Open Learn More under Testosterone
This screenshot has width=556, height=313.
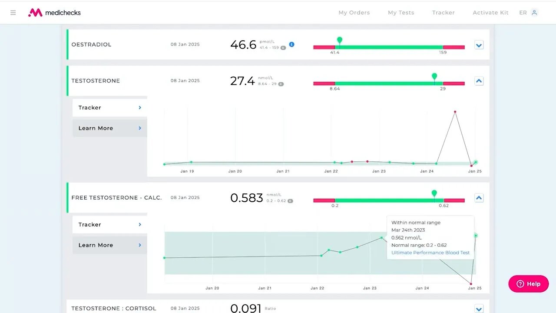point(110,128)
